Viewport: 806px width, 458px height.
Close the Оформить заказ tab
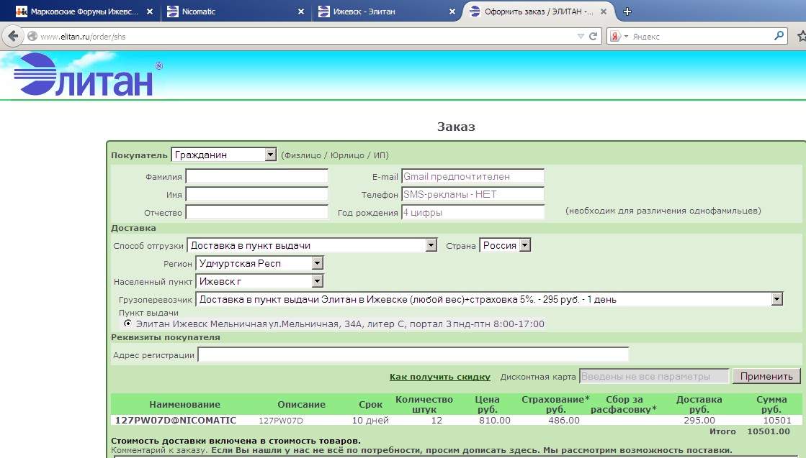click(604, 12)
